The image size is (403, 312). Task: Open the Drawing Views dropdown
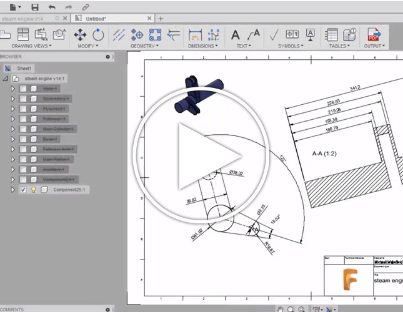[31, 46]
